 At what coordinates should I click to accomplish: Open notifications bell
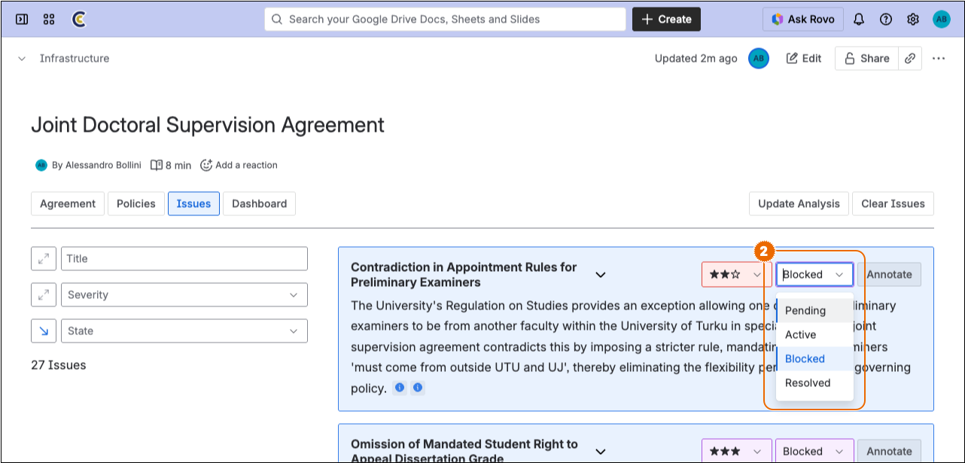(858, 20)
